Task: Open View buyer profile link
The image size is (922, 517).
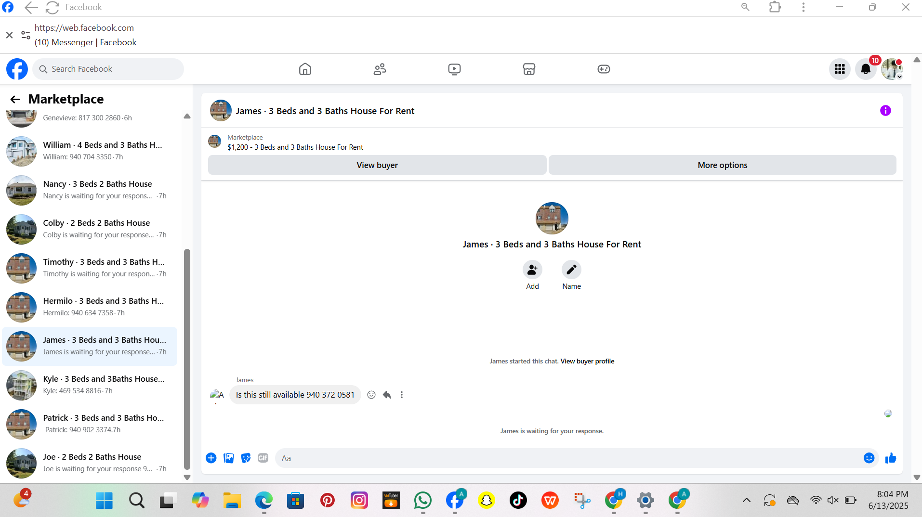Action: 587,361
